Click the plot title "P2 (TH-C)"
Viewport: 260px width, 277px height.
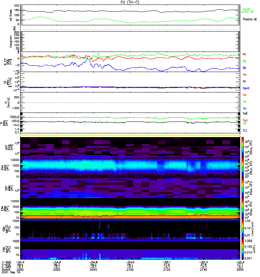(130, 2)
